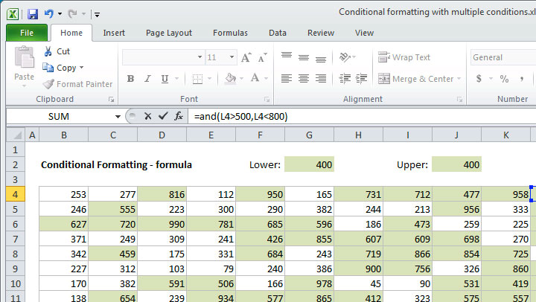536x302 pixels.
Task: Switch to the Formulas tab
Action: click(230, 33)
